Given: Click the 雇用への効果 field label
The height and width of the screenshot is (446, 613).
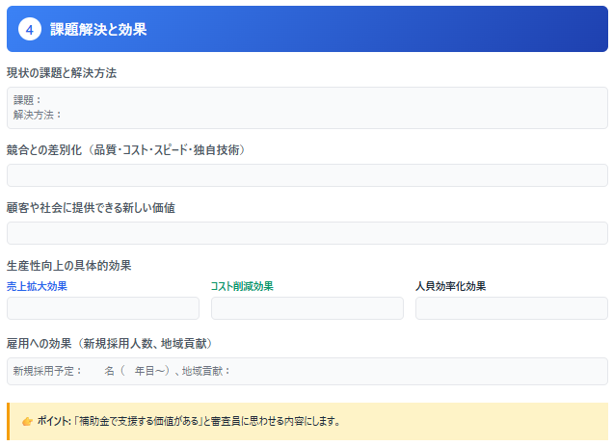Looking at the screenshot, I should point(109,344).
